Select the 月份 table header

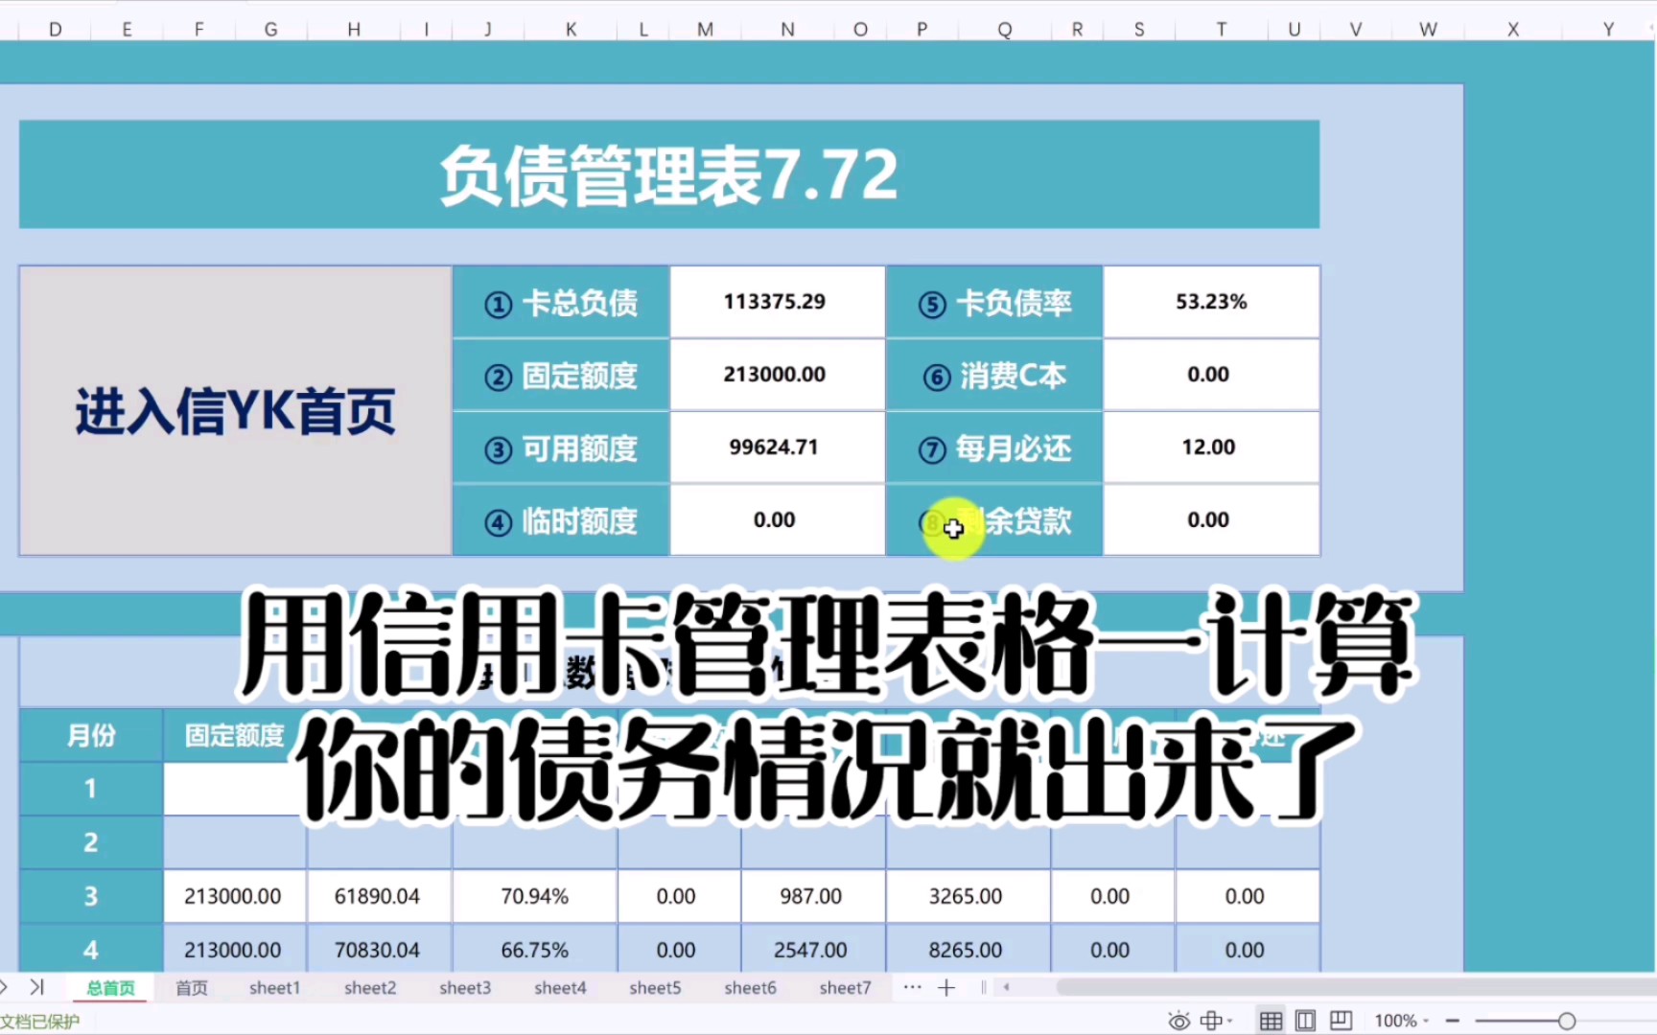91,736
